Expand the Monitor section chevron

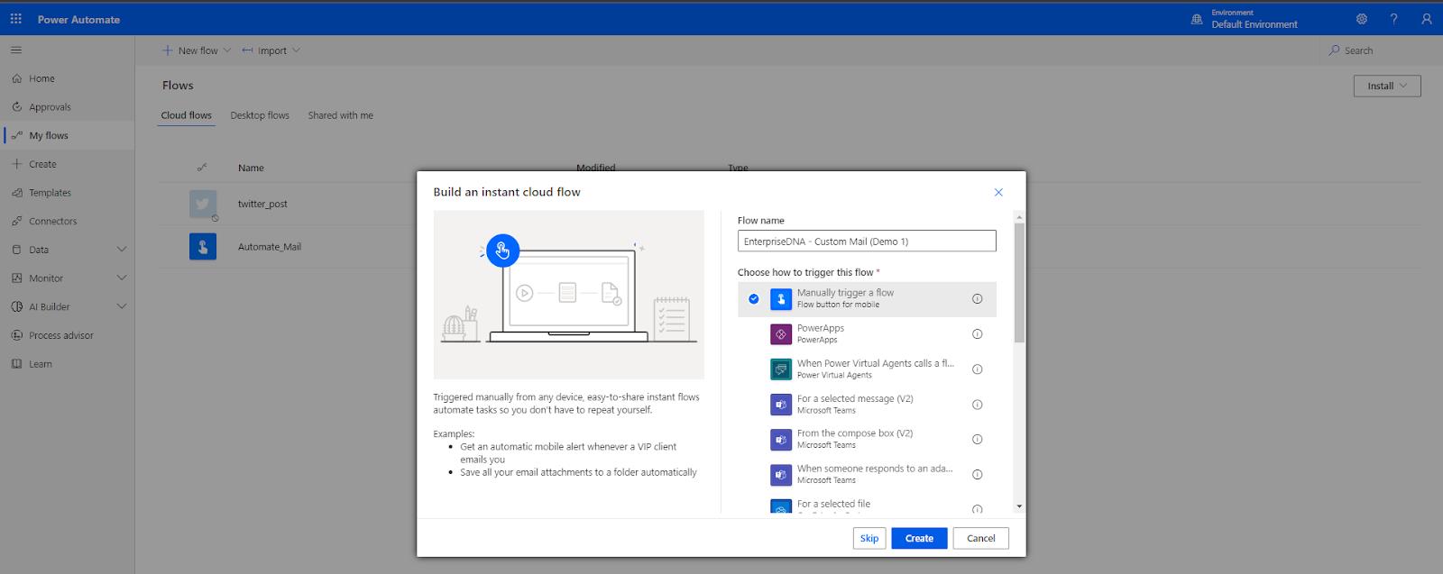point(122,278)
